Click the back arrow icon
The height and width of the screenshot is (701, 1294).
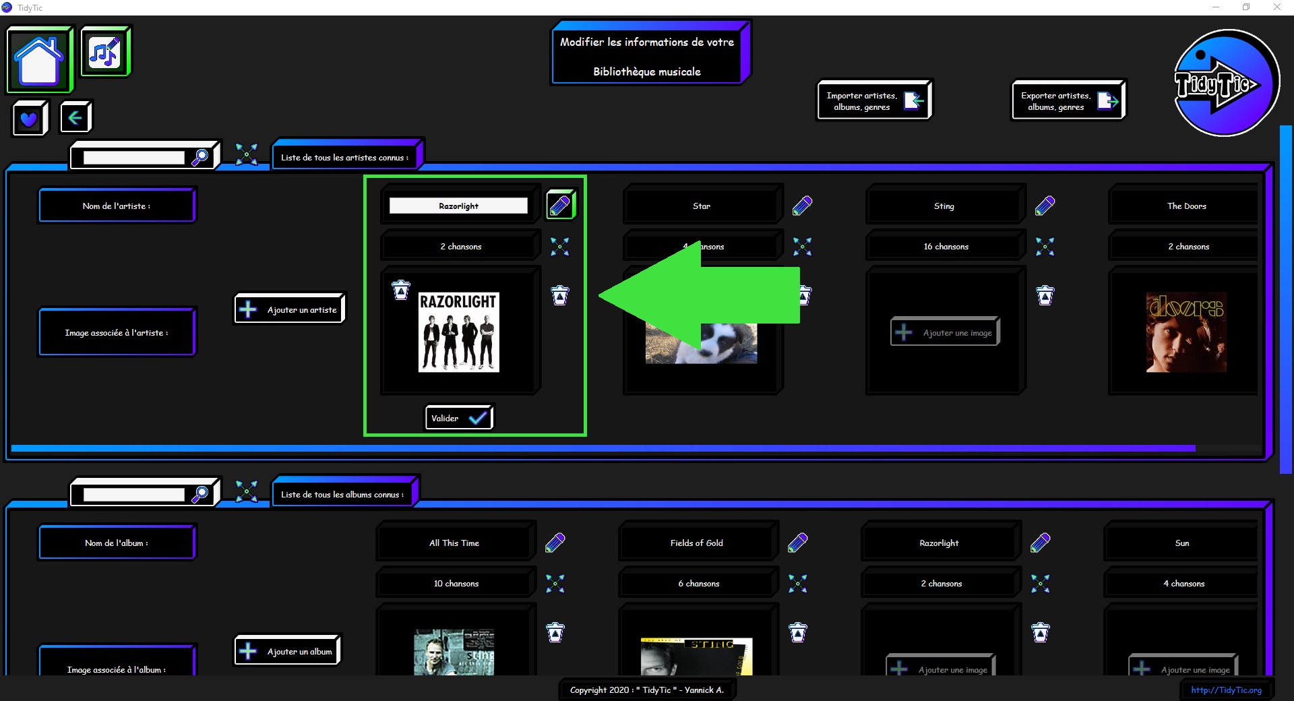tap(75, 118)
